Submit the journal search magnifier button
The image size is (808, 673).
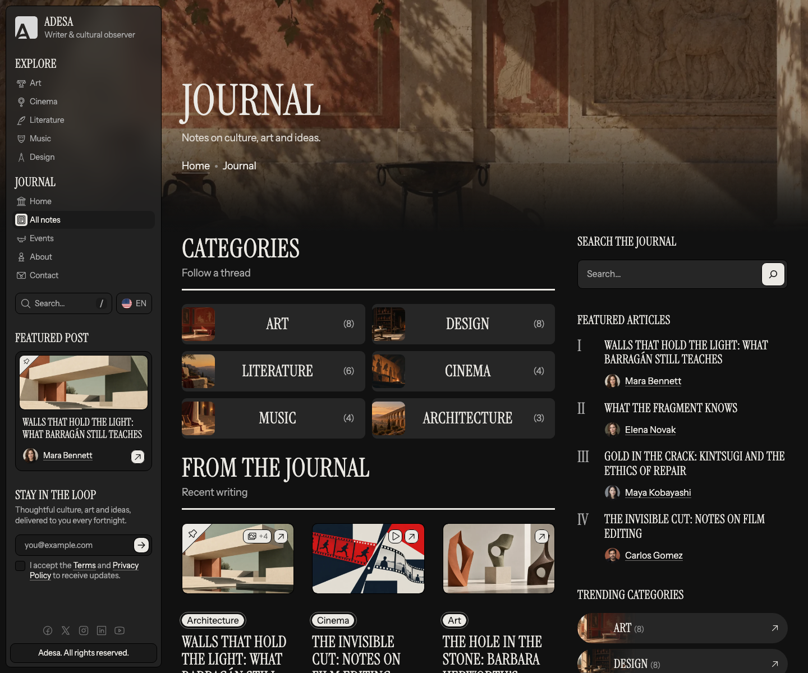click(x=773, y=274)
